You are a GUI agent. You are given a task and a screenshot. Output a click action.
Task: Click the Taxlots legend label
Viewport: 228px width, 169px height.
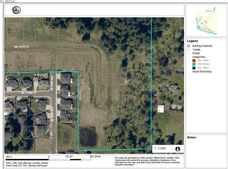196,49
